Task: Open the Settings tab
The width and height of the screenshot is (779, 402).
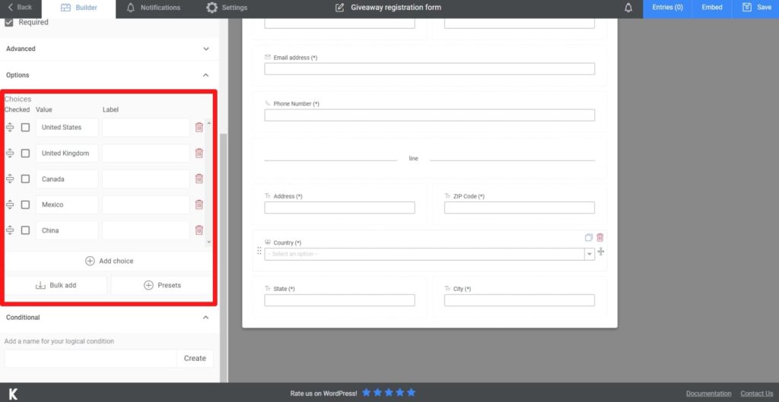Action: pos(227,8)
